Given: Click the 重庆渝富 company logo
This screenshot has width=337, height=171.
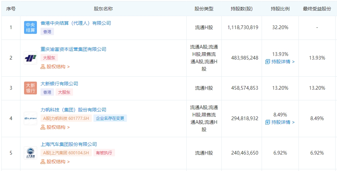Looking at the screenshot, I should [x=30, y=58].
